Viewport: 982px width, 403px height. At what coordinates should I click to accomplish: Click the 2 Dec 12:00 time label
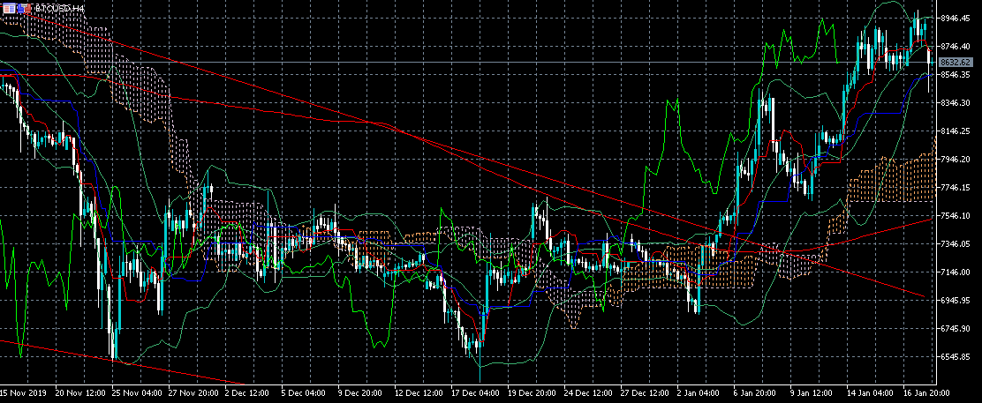(245, 393)
